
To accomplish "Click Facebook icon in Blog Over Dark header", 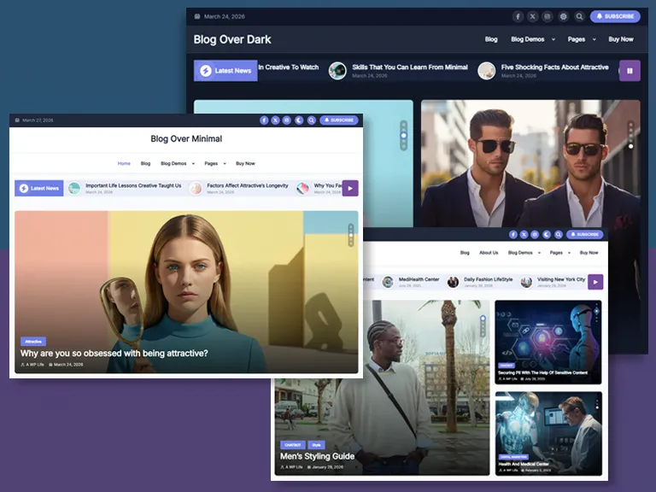I will [518, 16].
